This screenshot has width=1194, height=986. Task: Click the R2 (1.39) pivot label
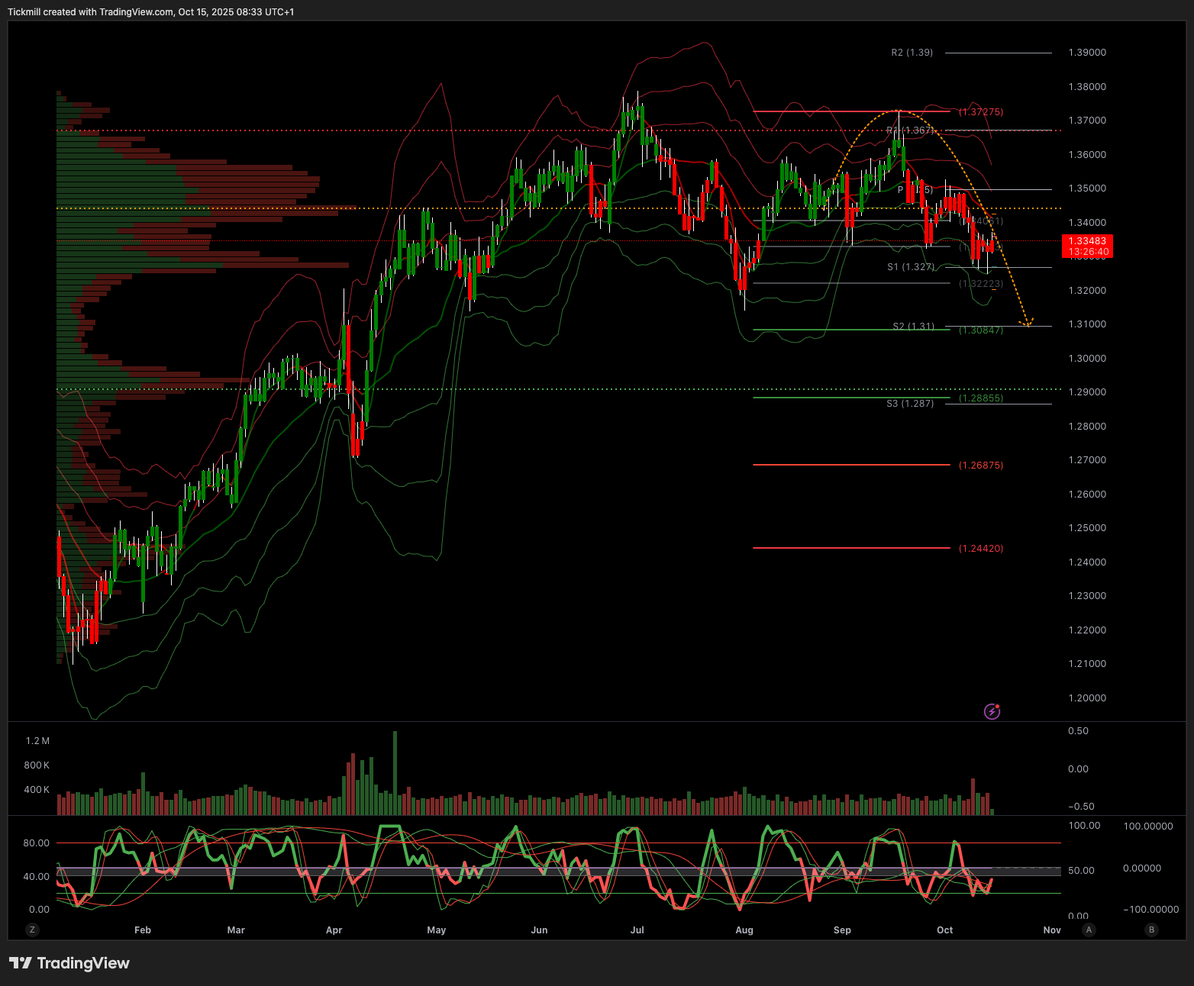pyautogui.click(x=912, y=53)
